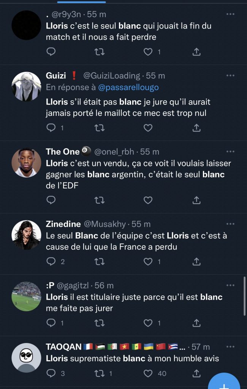Retweet the Guizi tweet

pos(99,128)
